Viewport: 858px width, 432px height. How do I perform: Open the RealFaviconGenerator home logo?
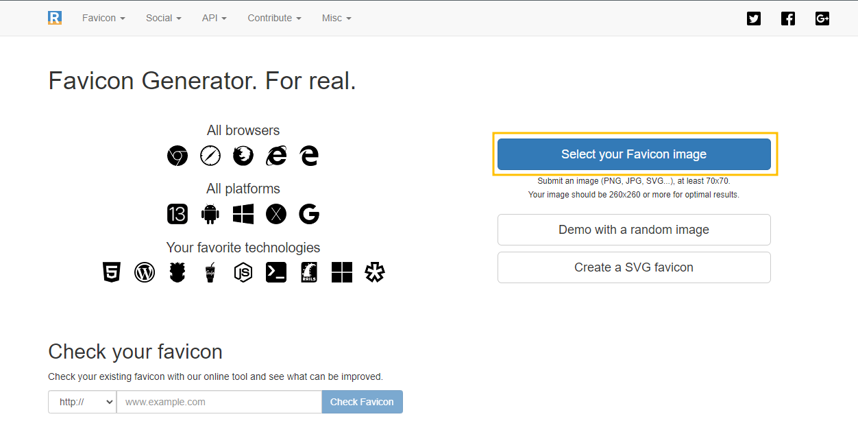click(x=54, y=18)
